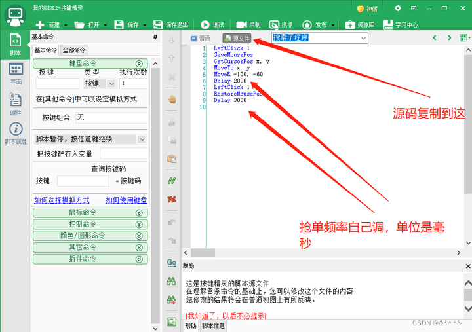Open settings gear in title bar
The height and width of the screenshot is (332, 472).
point(398,9)
